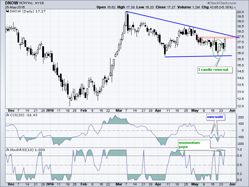
Task: Click the 0.2 level label on StochRSI axis
Action: 239,174
